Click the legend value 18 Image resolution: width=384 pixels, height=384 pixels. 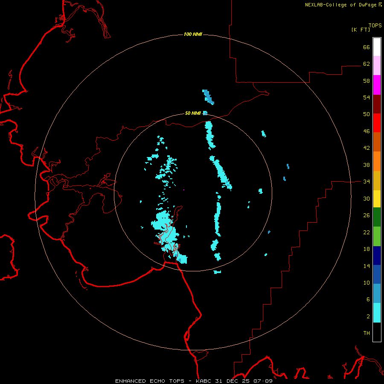click(x=367, y=249)
